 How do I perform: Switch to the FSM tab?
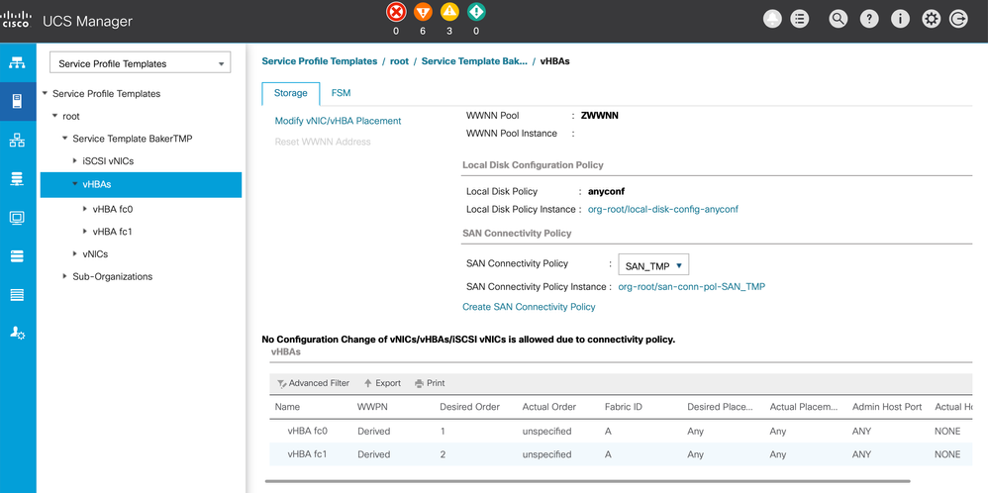[x=341, y=93]
